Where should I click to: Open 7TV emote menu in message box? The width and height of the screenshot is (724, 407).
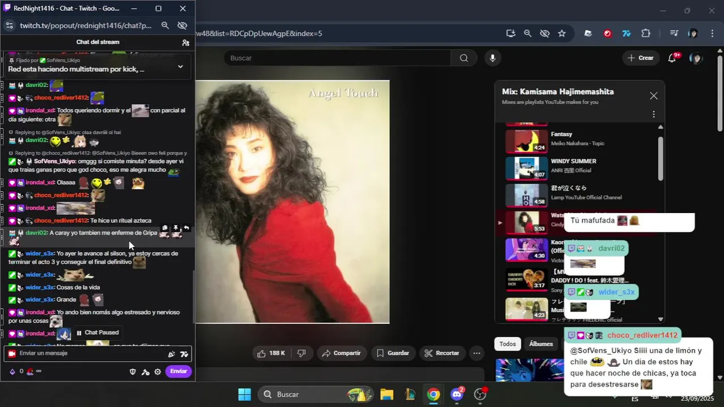click(x=184, y=354)
